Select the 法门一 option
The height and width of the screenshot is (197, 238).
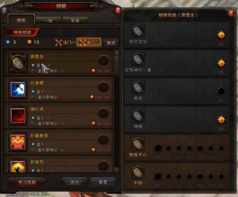[x=65, y=42]
